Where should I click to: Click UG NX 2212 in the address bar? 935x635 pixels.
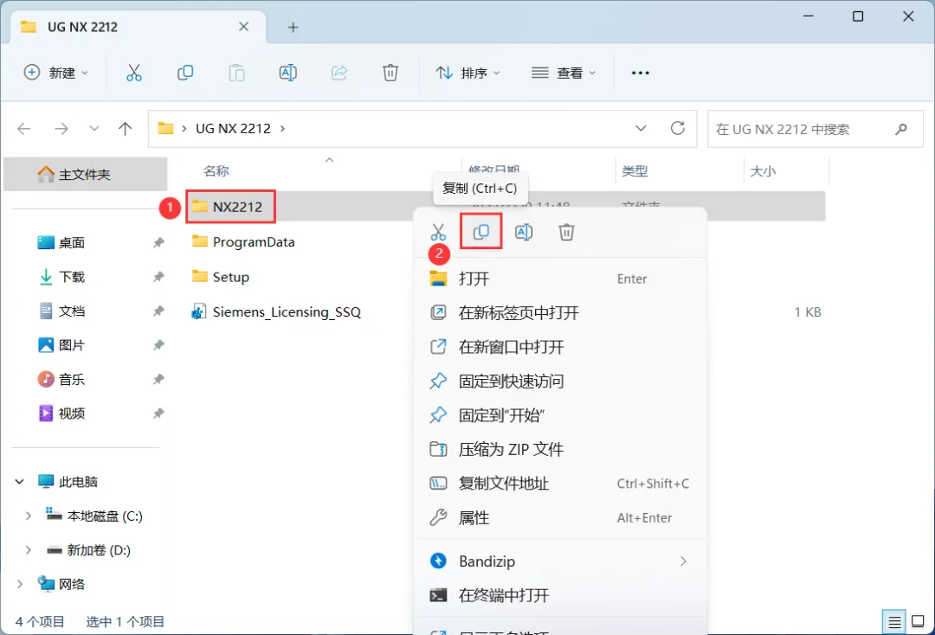(x=233, y=129)
